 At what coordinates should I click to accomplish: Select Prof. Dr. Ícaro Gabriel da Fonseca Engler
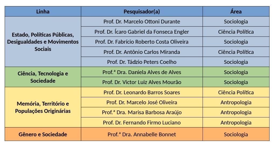(142, 32)
